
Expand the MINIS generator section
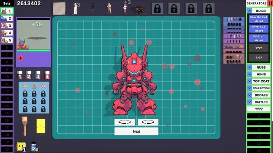click(249, 74)
